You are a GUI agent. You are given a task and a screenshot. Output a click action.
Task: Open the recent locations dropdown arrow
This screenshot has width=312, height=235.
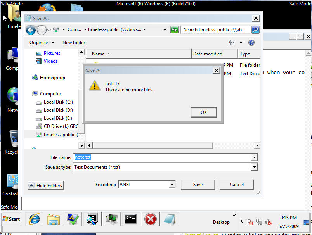click(x=49, y=30)
